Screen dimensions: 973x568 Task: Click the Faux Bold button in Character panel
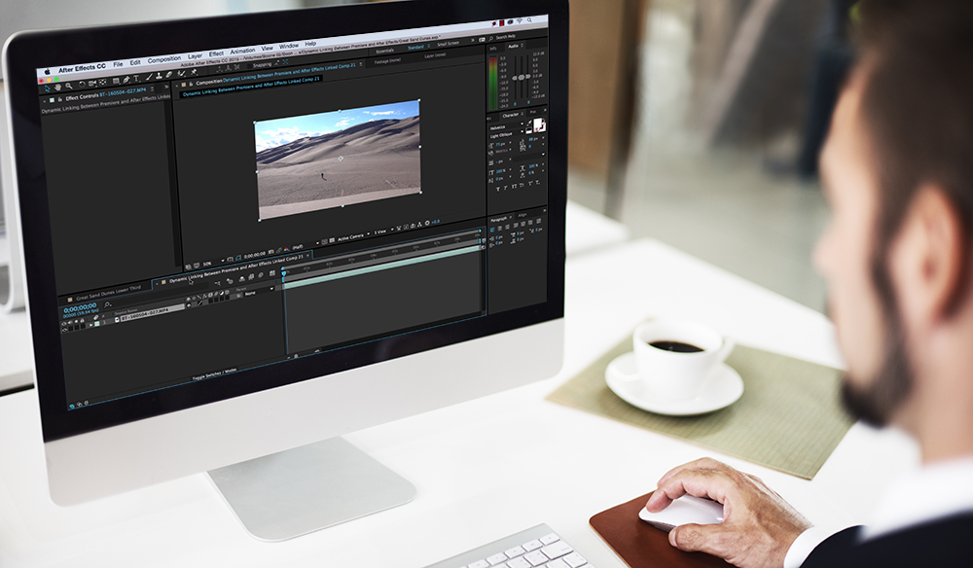tap(497, 189)
